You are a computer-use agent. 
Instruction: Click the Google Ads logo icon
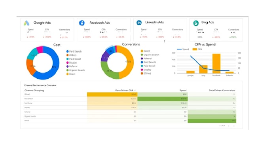coord(27,23)
